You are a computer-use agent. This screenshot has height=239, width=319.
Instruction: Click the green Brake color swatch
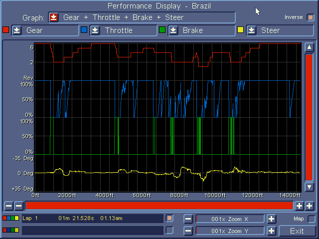pyautogui.click(x=162, y=30)
